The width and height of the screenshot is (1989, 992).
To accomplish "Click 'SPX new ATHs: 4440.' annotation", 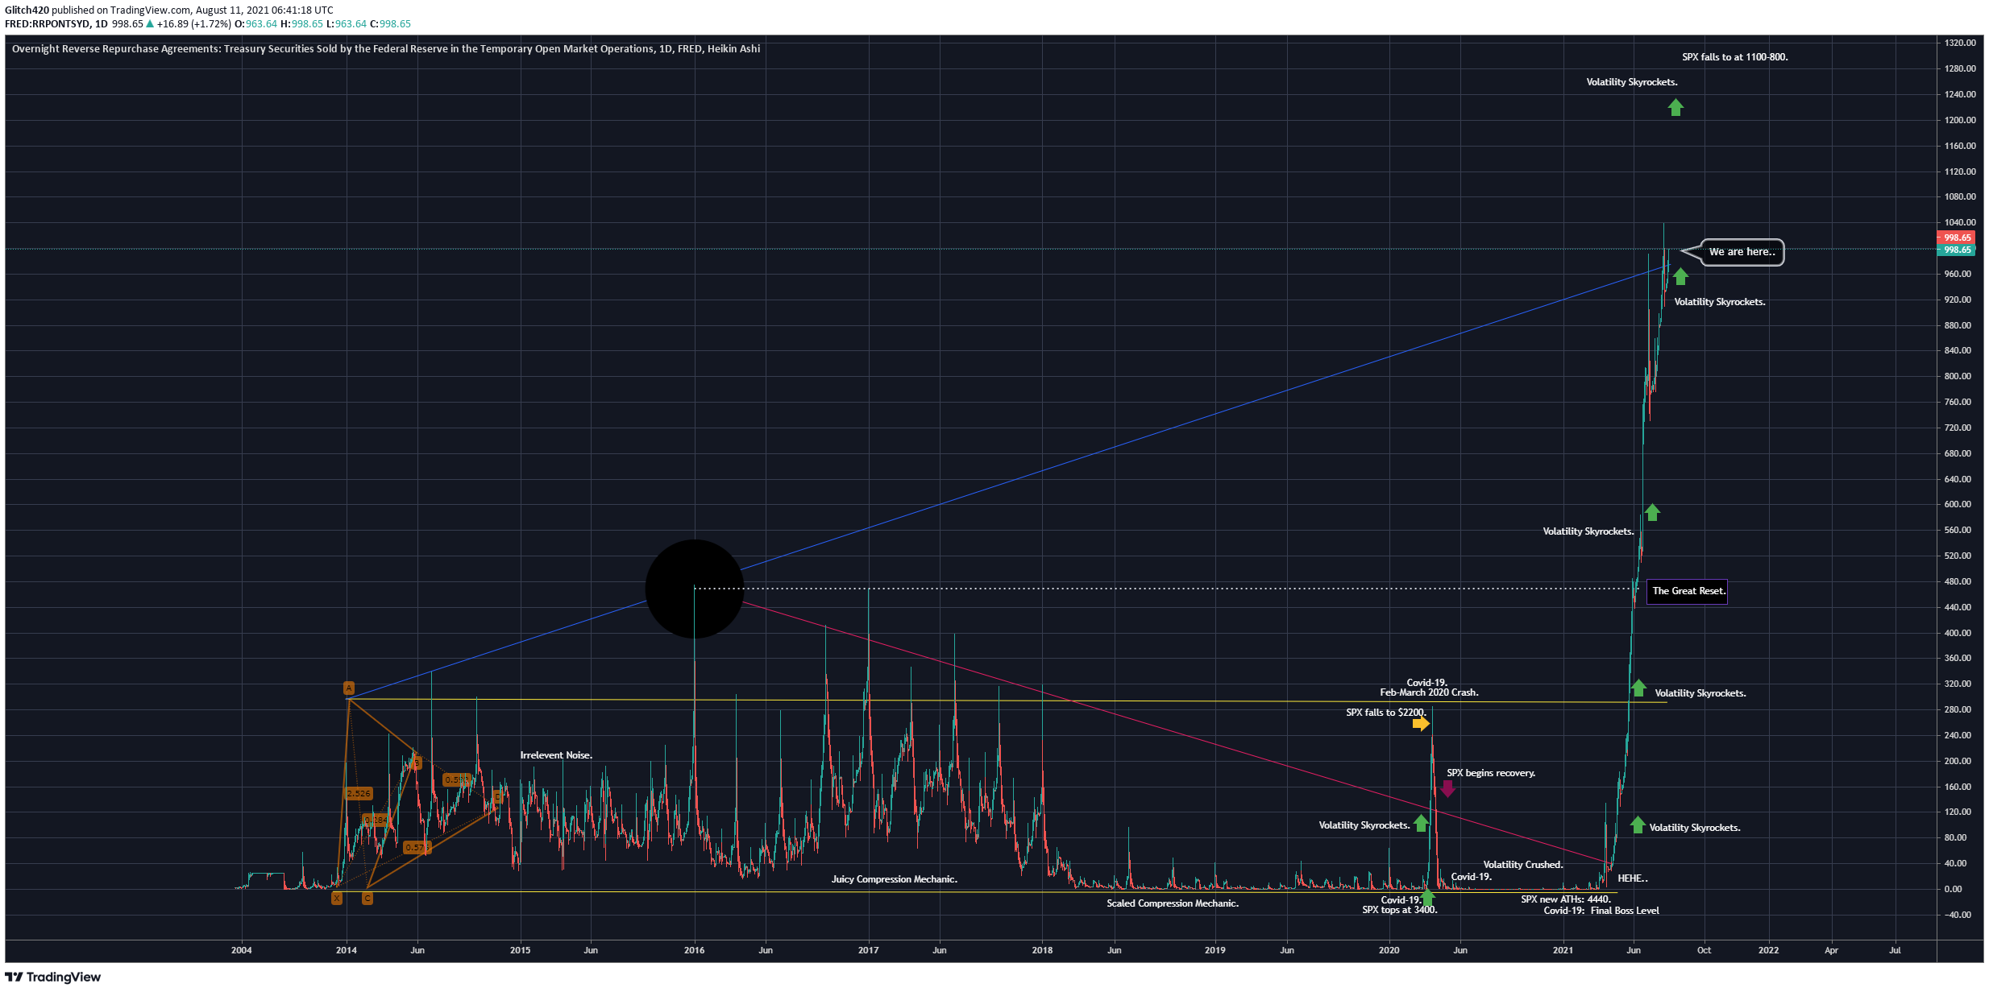I will point(1566,899).
